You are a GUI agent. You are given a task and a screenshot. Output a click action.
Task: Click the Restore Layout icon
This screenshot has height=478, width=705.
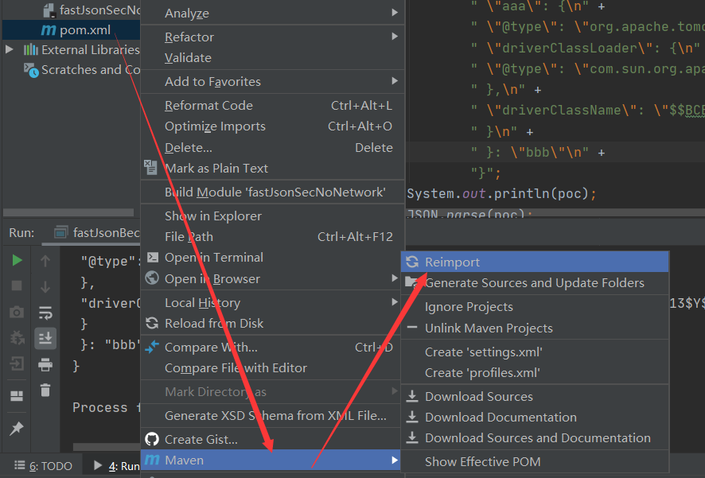pos(17,396)
